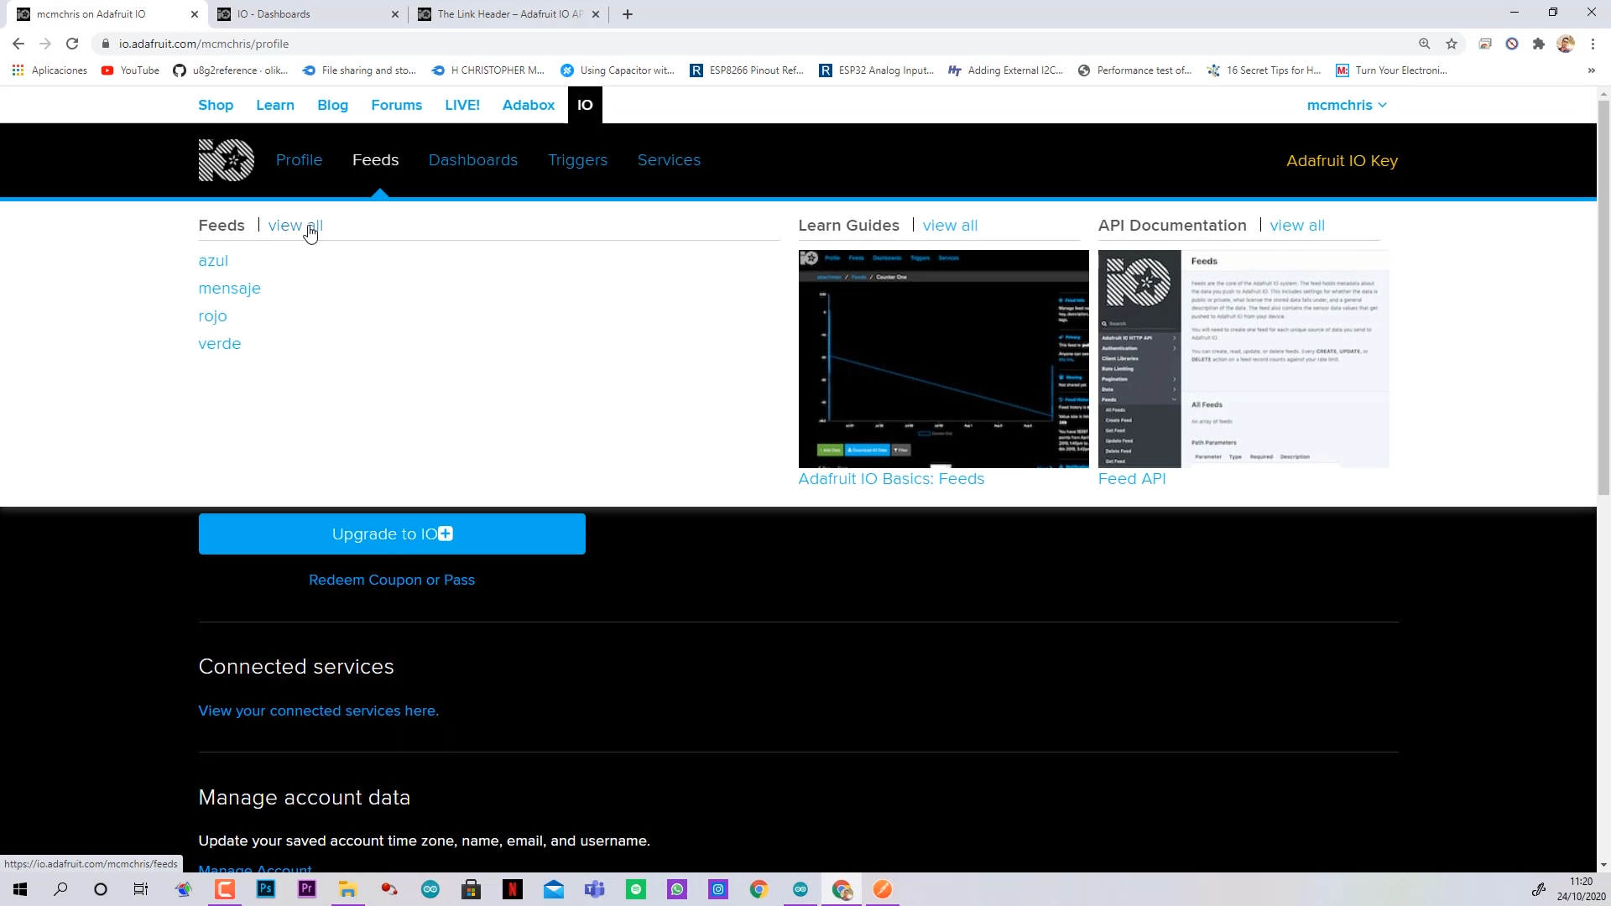
Task: Open YouTube bookmark
Action: click(x=130, y=70)
